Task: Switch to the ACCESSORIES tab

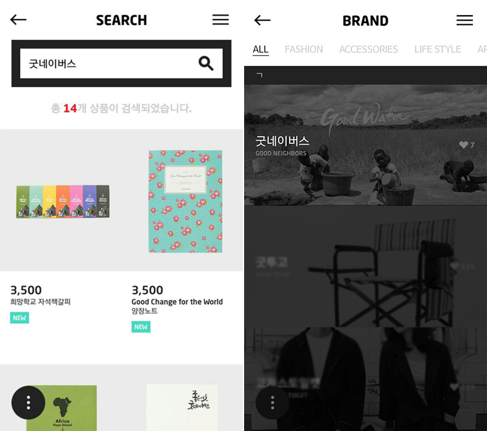Action: click(x=368, y=49)
